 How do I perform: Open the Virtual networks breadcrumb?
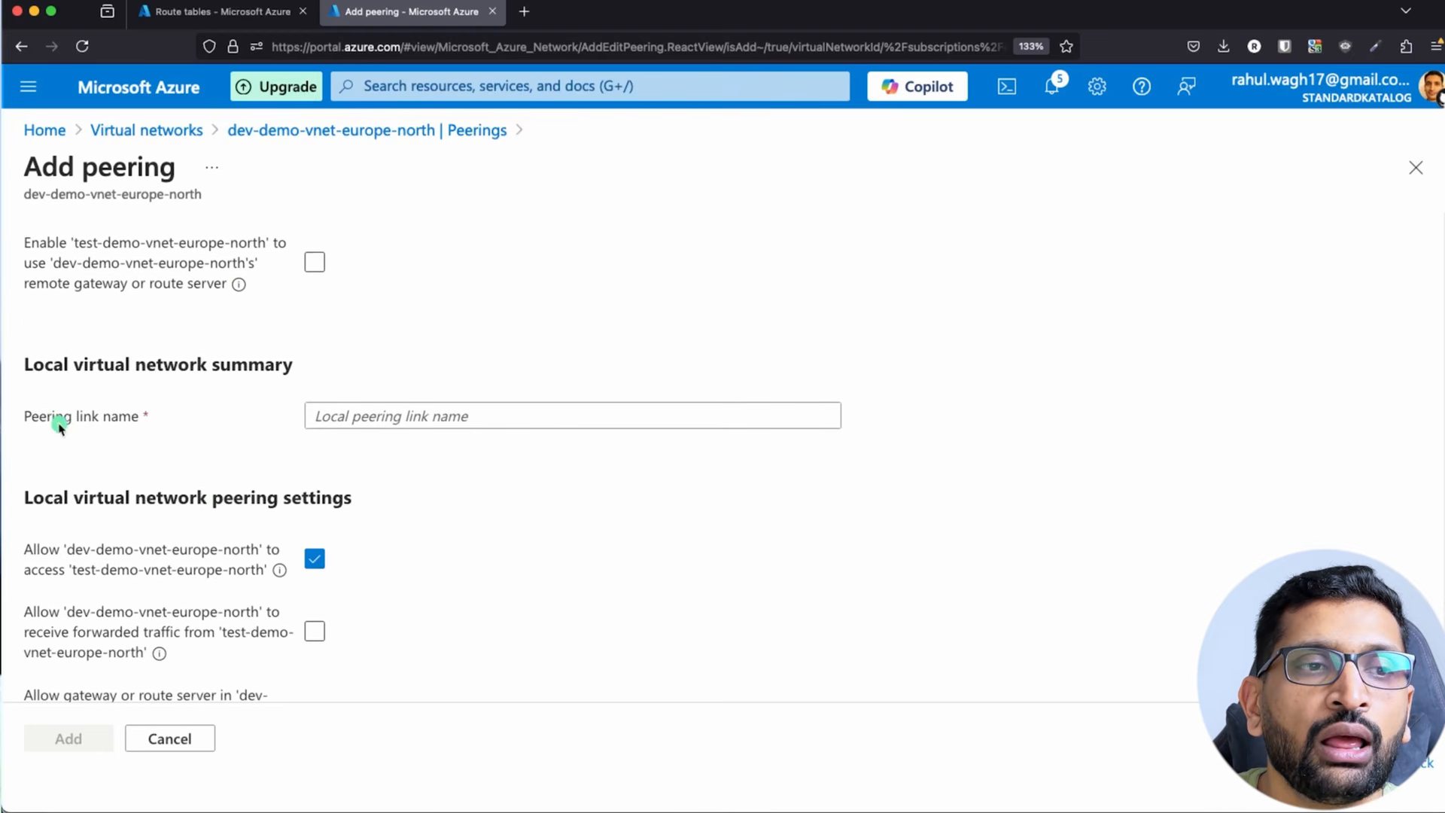(x=147, y=130)
